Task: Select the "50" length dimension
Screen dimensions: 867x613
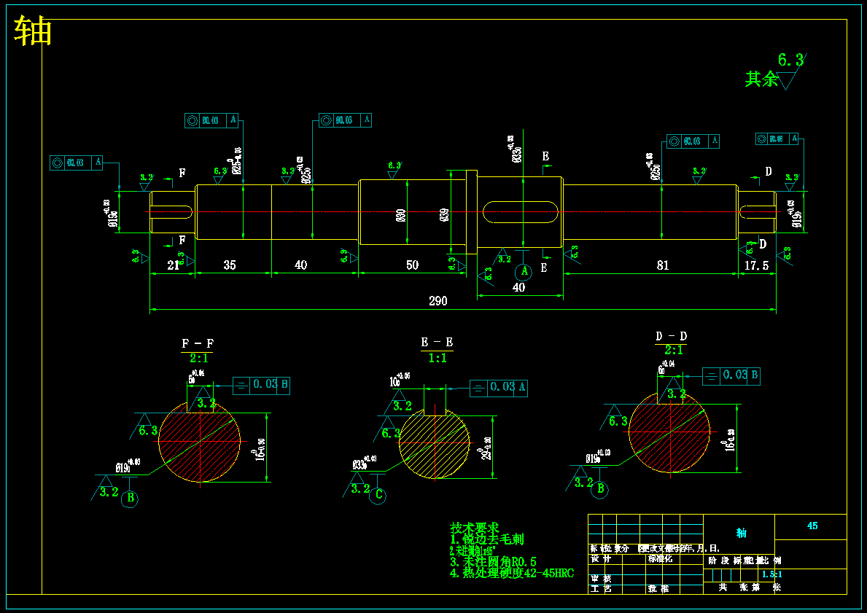Action: coord(413,265)
